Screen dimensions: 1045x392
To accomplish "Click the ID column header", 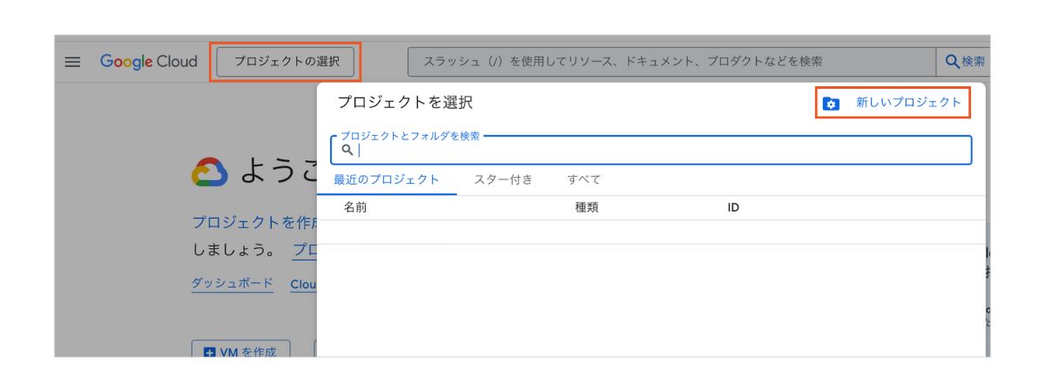I will (x=733, y=208).
